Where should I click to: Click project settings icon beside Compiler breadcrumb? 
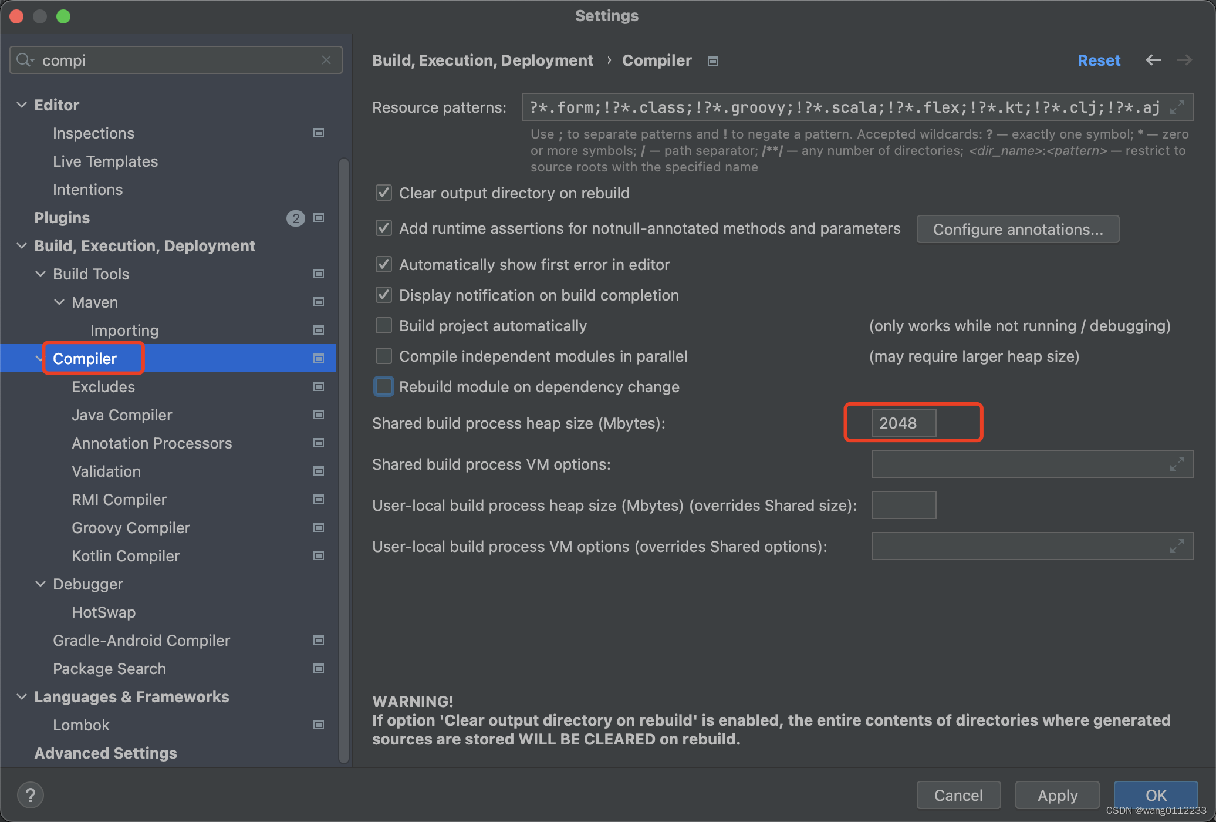713,61
